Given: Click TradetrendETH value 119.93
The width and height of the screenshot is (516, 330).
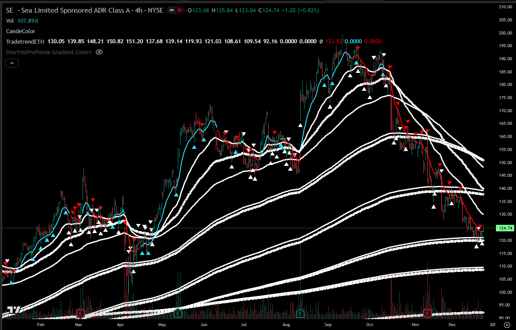Looking at the screenshot, I should click(194, 41).
